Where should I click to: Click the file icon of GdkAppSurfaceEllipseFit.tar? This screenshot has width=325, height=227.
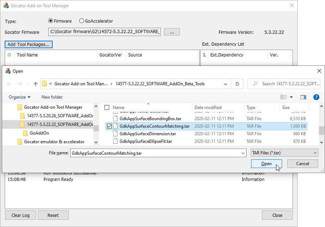pos(115,141)
